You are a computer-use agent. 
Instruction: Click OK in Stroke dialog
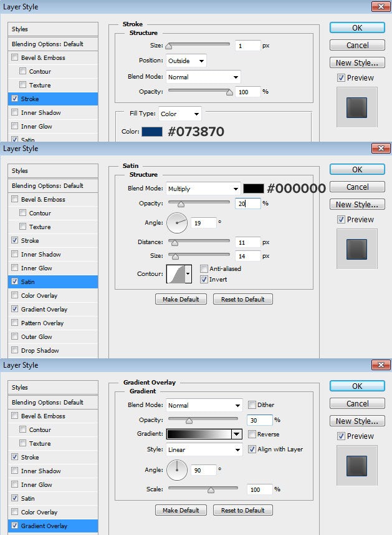357,27
